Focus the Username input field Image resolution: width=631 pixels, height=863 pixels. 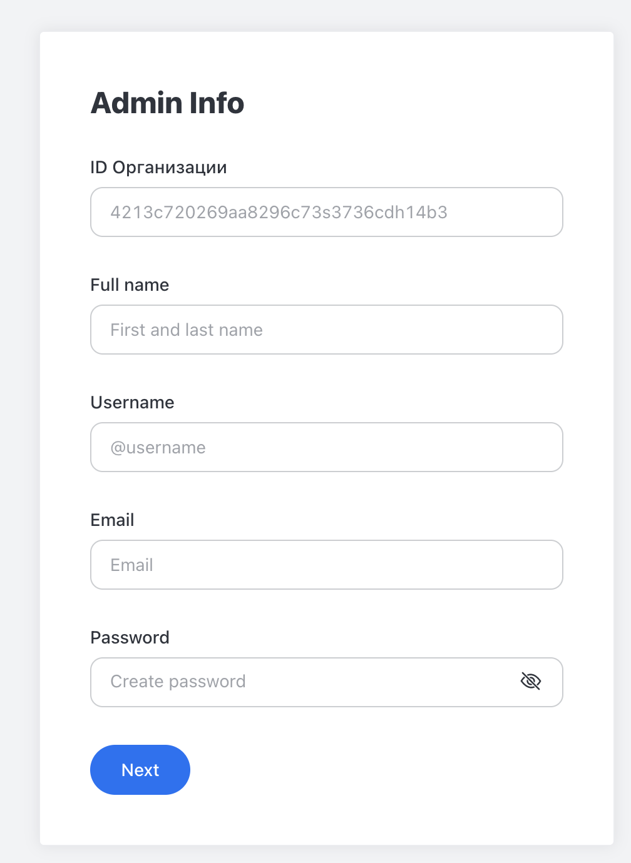pos(327,447)
